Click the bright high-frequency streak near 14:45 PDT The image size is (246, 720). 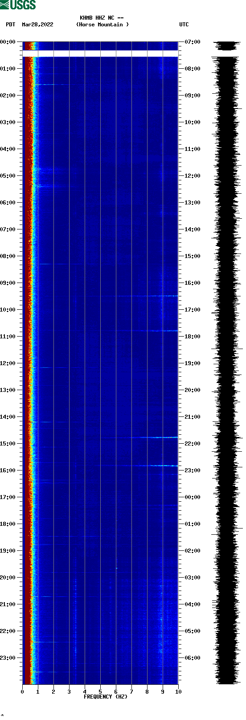click(160, 437)
